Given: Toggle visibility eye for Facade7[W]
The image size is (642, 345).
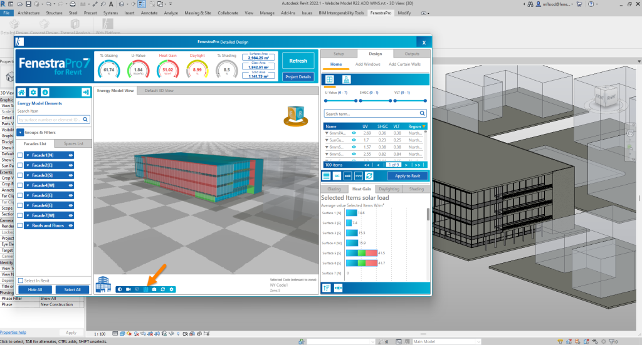Looking at the screenshot, I should pos(70,215).
